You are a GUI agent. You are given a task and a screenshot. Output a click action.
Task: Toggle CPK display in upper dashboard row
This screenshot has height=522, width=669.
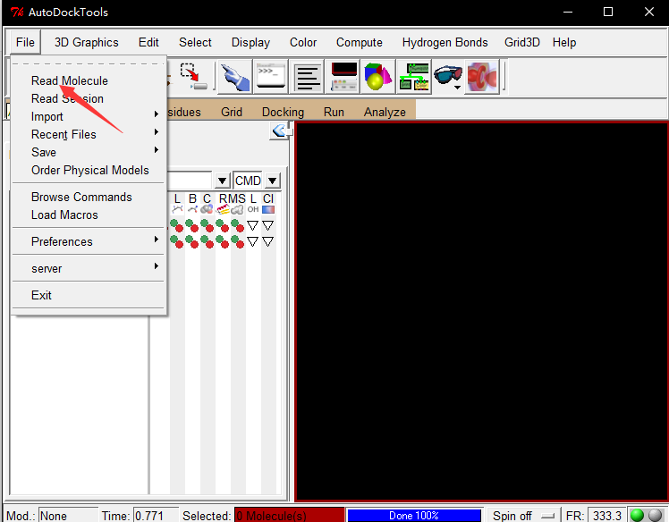click(x=207, y=225)
